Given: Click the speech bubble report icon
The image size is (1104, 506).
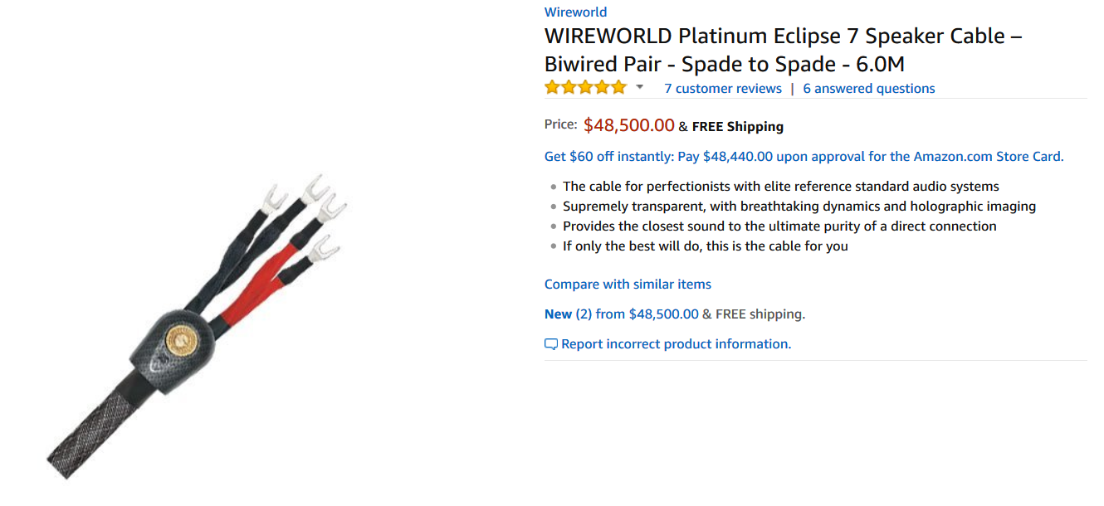Looking at the screenshot, I should 551,344.
